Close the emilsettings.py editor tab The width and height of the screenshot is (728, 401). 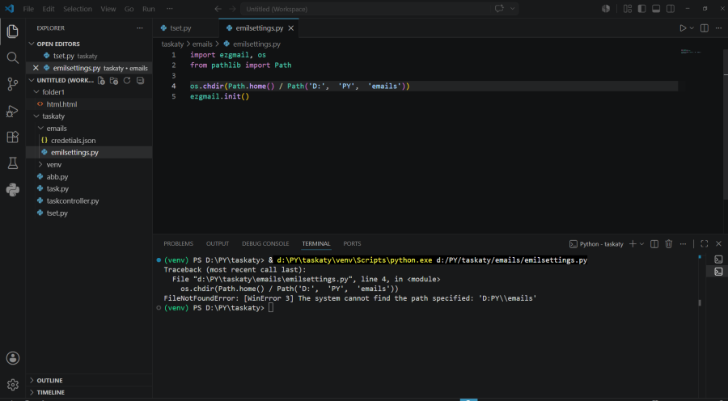[291, 28]
